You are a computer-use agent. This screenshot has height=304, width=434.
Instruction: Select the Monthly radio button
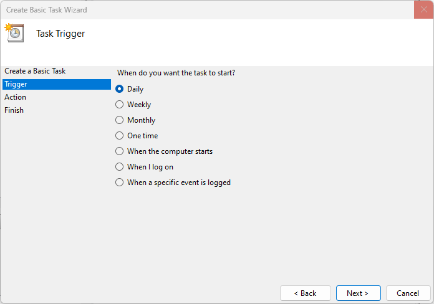(x=120, y=120)
